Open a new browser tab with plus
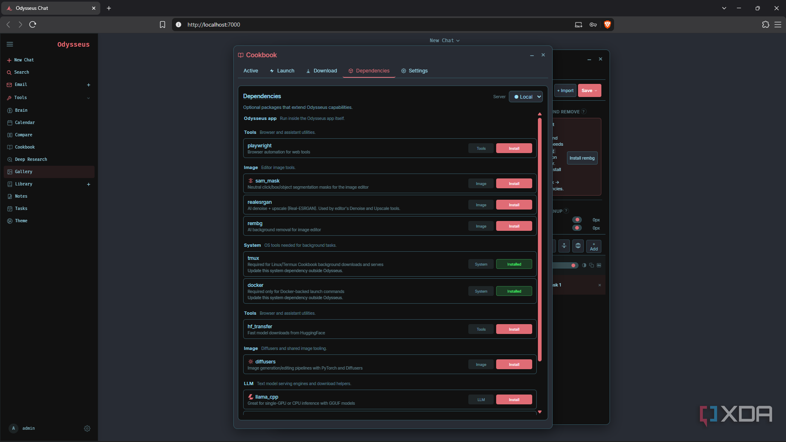This screenshot has height=442, width=786. [109, 8]
